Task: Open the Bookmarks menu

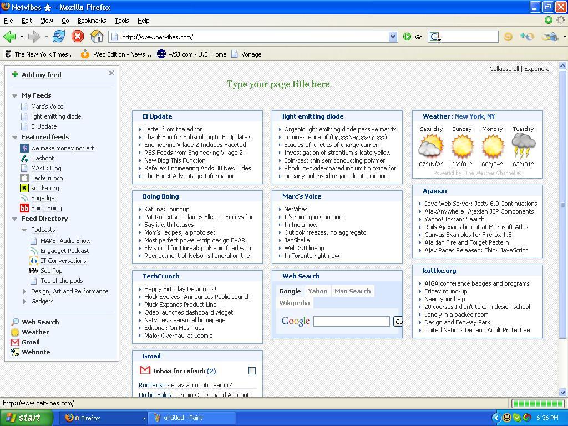Action: point(92,21)
